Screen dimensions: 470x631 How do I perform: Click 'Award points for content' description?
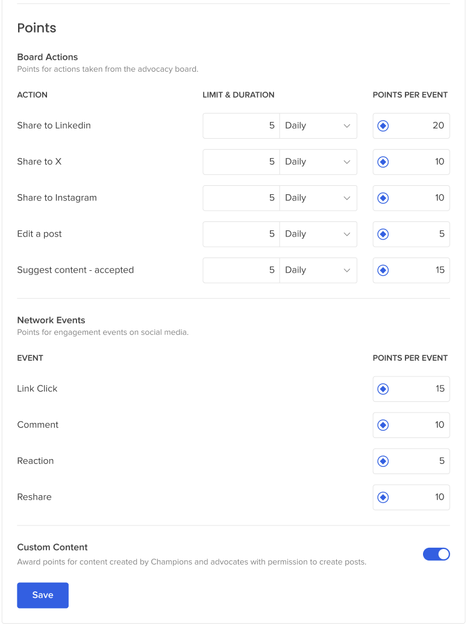click(x=192, y=562)
